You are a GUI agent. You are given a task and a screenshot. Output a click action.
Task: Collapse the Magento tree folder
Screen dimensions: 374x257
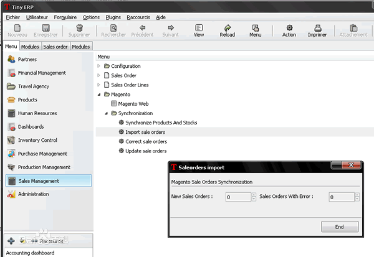point(98,94)
